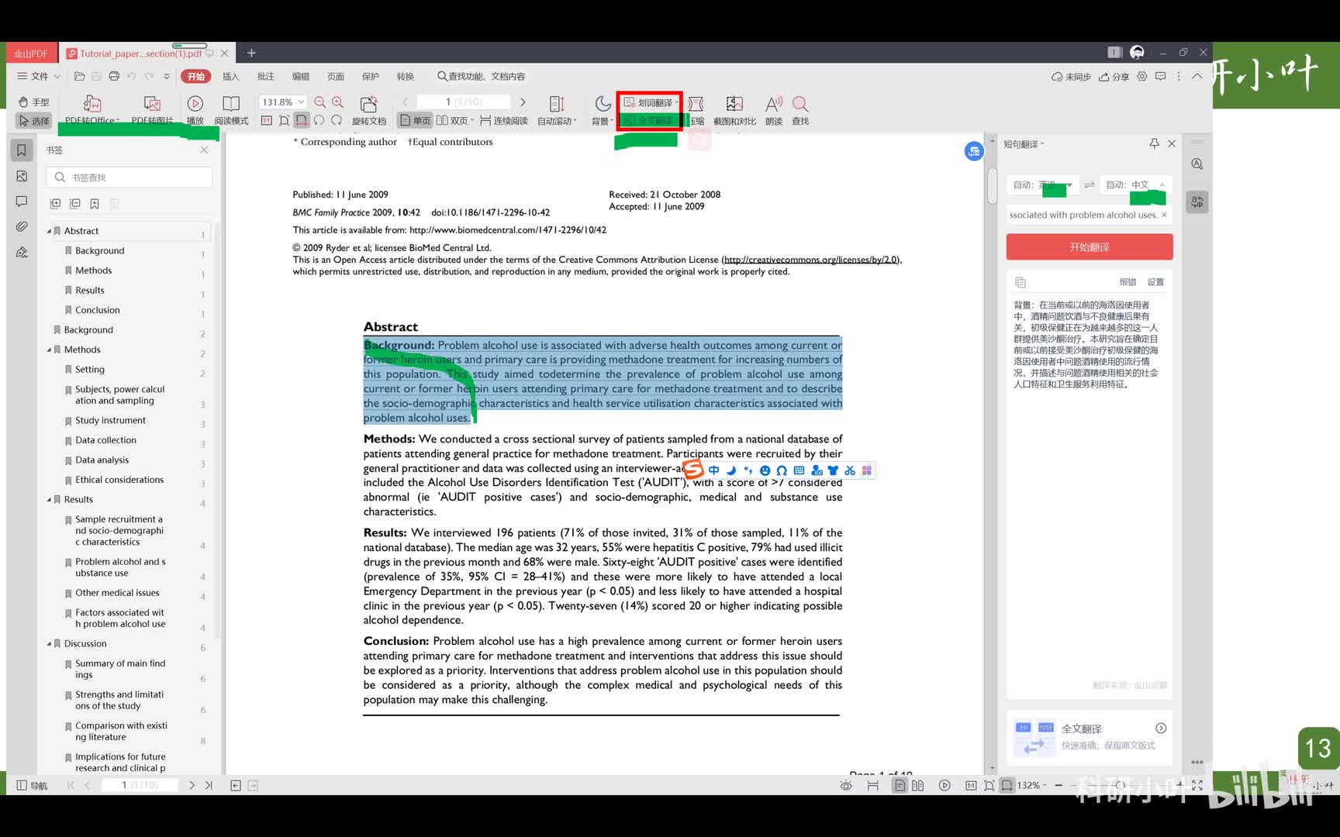The height and width of the screenshot is (837, 1340).
Task: Open the attachments paperclip panel in sidebar
Action: (x=22, y=226)
